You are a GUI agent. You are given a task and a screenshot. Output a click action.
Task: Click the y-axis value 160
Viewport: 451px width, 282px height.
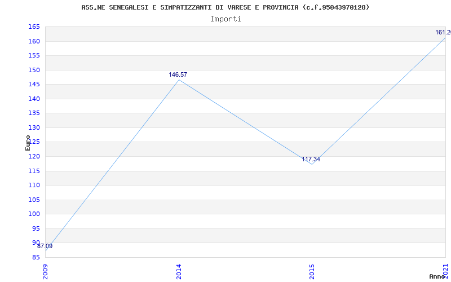click(34, 41)
